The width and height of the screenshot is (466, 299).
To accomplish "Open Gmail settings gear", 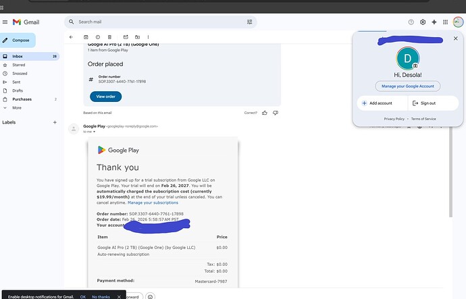I will pyautogui.click(x=423, y=22).
